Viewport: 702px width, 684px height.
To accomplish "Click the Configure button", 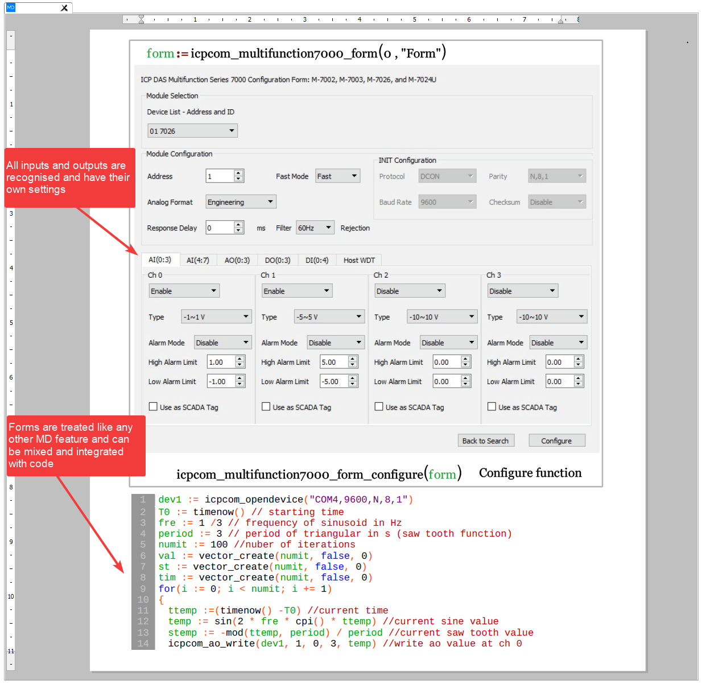I will tap(556, 441).
